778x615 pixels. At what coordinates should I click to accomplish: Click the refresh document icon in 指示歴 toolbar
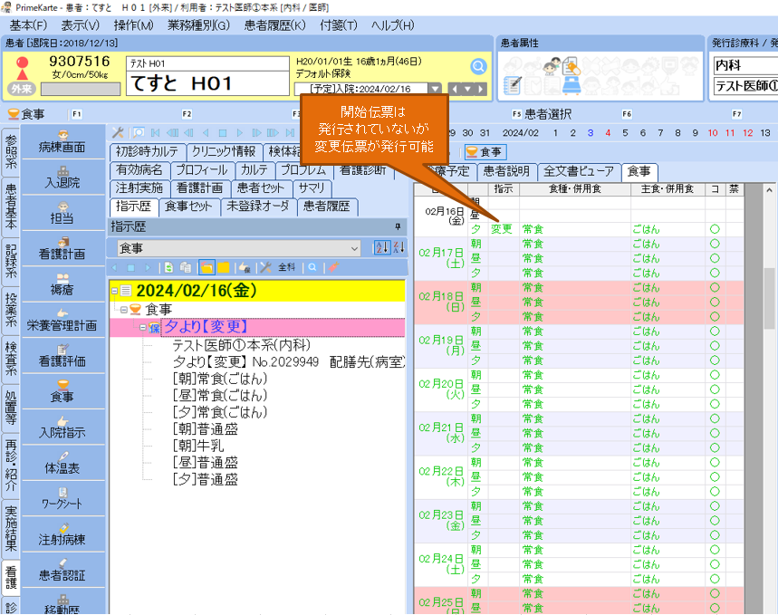pyautogui.click(x=168, y=267)
